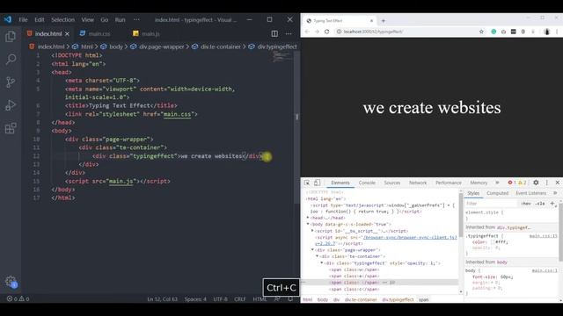Show more Styles pane tabs
This screenshot has height=316, width=563.
click(555, 193)
